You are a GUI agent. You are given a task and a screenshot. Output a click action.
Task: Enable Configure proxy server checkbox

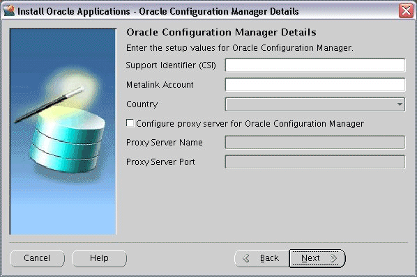click(x=130, y=123)
